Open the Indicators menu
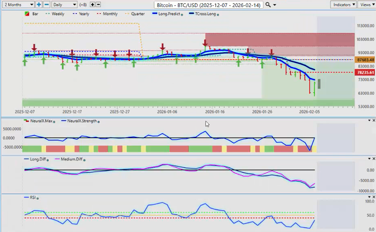 point(343,5)
